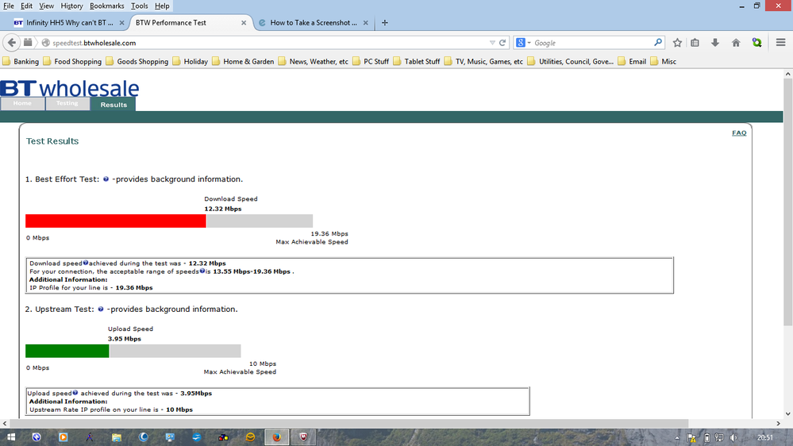
Task: Click help icon after 'Upload speed' text
Action: [x=75, y=392]
